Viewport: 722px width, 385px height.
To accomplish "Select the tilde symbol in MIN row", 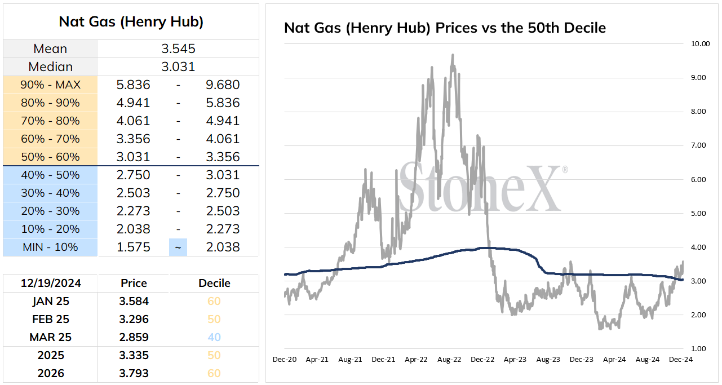I will (x=178, y=247).
